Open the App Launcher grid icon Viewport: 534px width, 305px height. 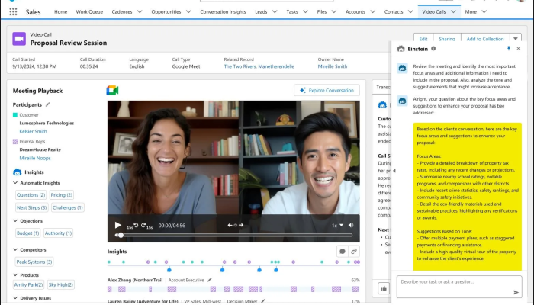pyautogui.click(x=13, y=12)
